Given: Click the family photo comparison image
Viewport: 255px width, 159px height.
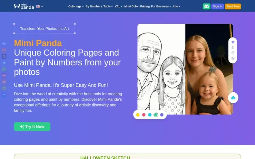Looking at the screenshot, I should point(185,69).
